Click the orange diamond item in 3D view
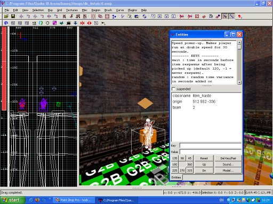 145,103
